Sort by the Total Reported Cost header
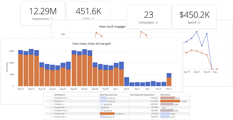The width and height of the screenshot is (233, 120). pyautogui.click(x=109, y=95)
